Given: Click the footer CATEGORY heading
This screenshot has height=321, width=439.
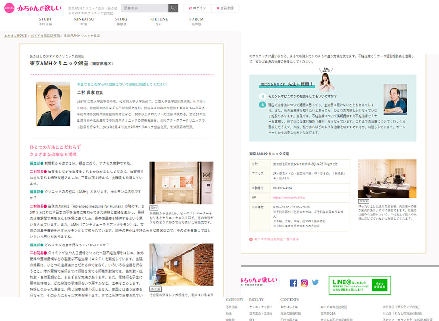Looking at the screenshot, I should point(235,299).
